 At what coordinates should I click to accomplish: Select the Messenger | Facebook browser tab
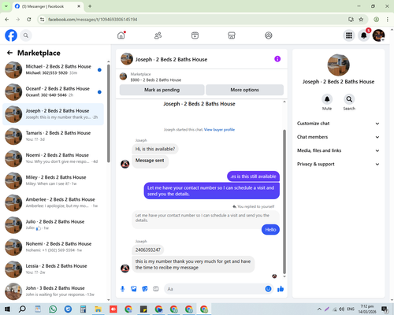pyautogui.click(x=48, y=6)
